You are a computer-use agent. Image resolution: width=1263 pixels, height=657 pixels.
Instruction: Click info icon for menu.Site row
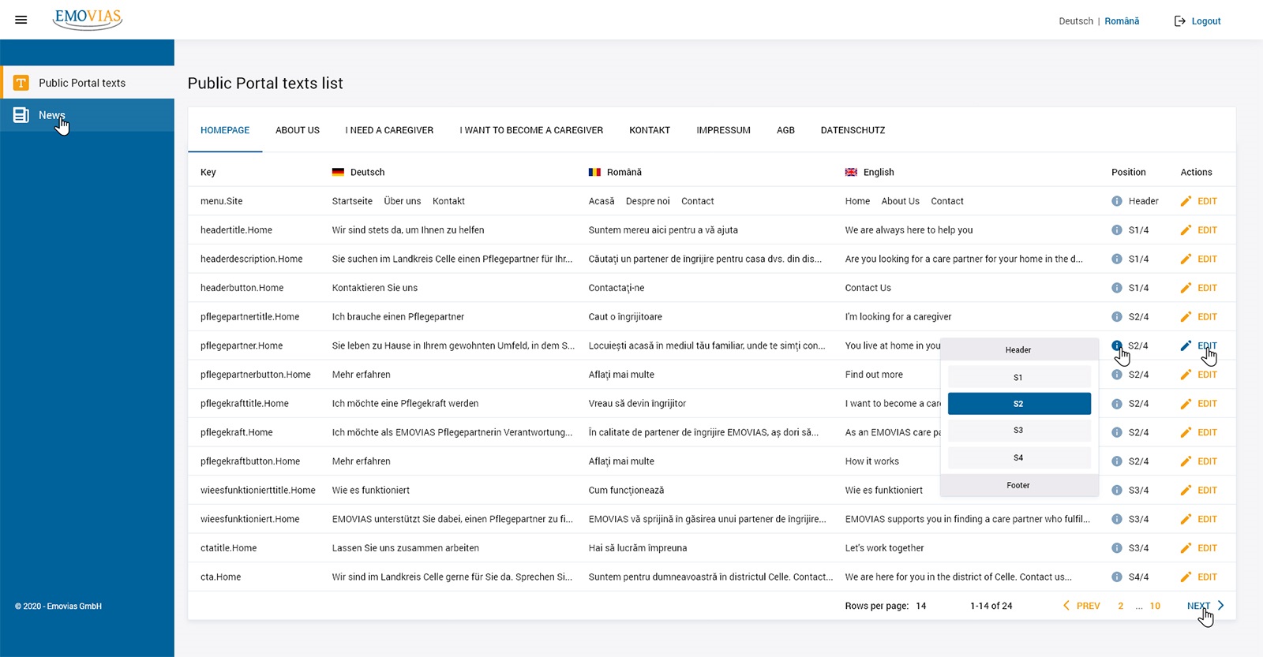(x=1116, y=201)
